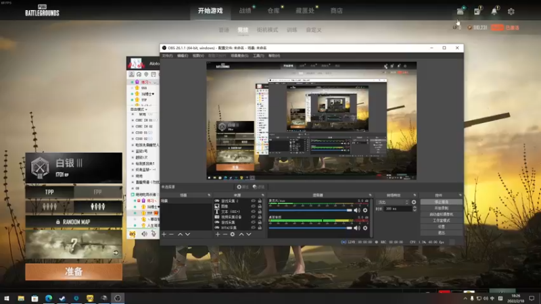Open PUBG notifications bell icon
Screen dimensions: 541x304
coord(494,11)
